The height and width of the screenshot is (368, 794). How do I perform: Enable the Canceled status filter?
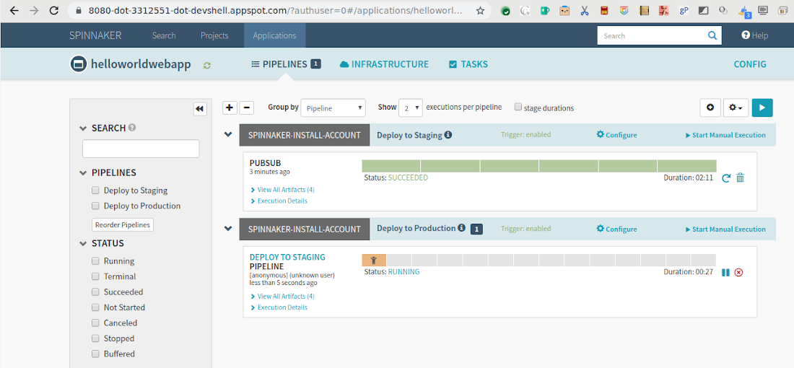[x=95, y=323]
